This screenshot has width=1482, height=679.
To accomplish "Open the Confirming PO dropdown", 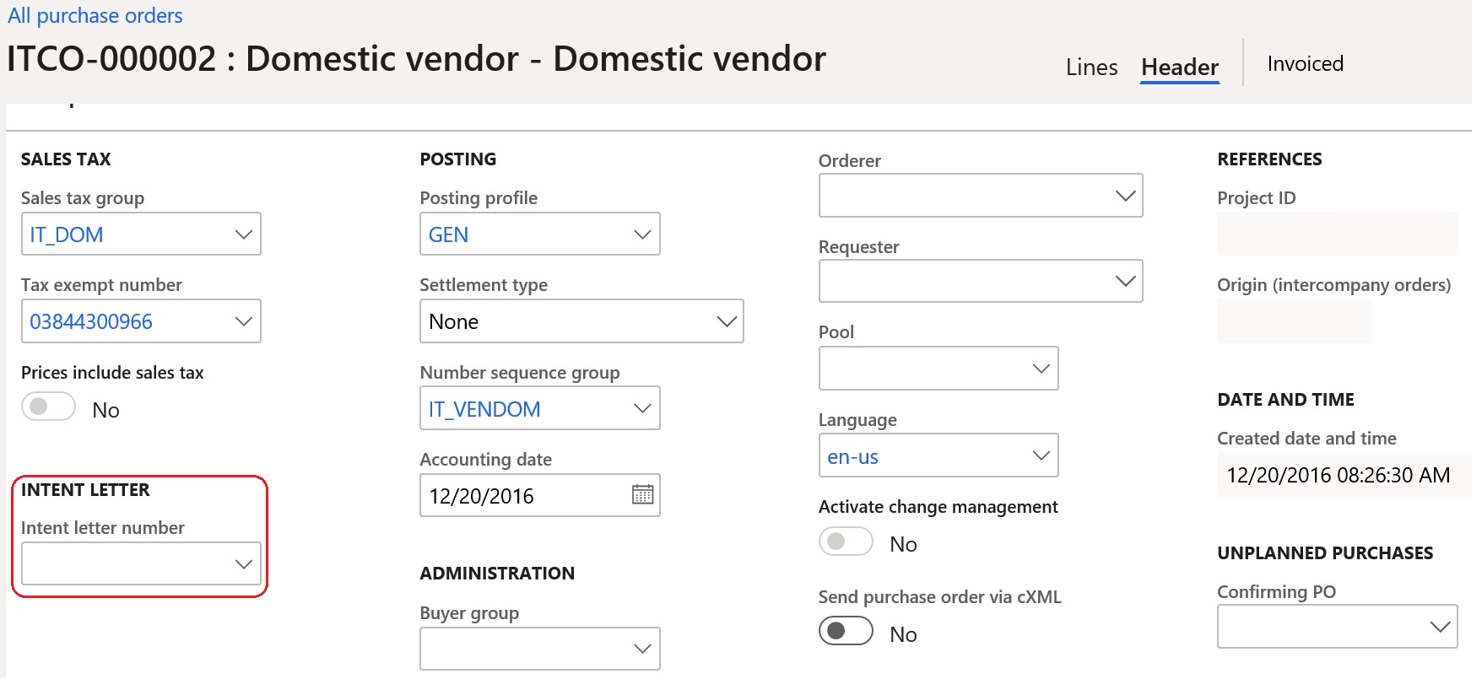I will [1440, 627].
